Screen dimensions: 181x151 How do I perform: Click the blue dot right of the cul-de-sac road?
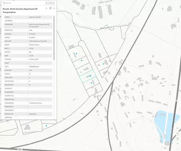103,64
